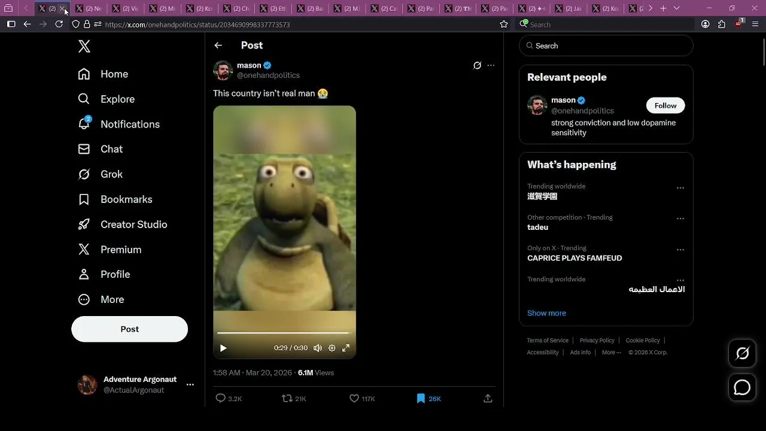Viewport: 766px width, 431px height.
Task: Open the post's three-dot options menu
Action: (491, 65)
